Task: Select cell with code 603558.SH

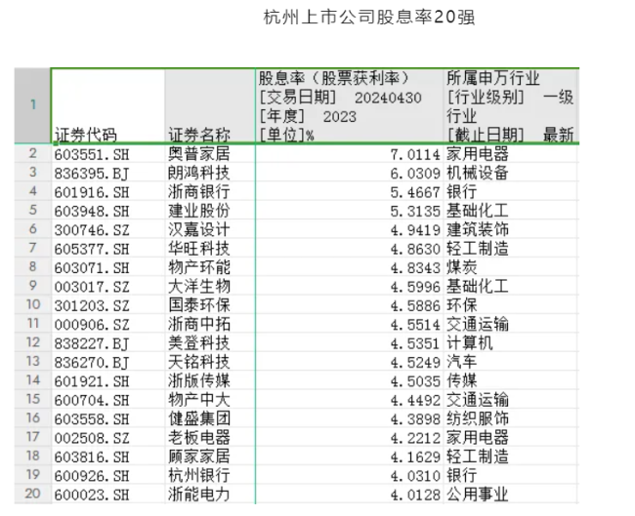Action: click(x=108, y=418)
